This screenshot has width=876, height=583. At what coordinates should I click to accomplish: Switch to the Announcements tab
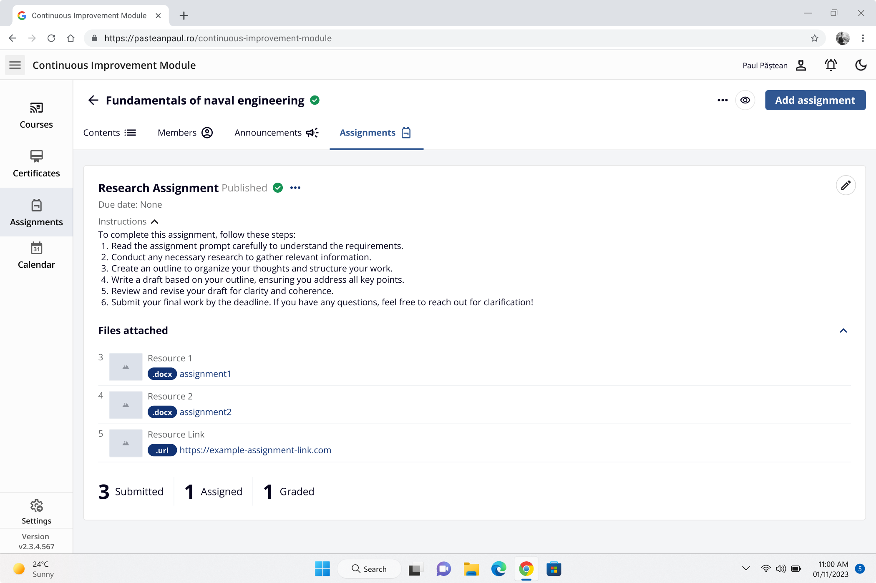(x=276, y=133)
